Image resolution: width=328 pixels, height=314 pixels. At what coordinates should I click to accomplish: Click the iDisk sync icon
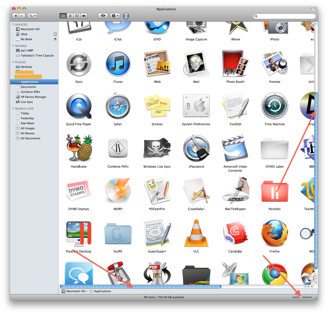[x=55, y=34]
